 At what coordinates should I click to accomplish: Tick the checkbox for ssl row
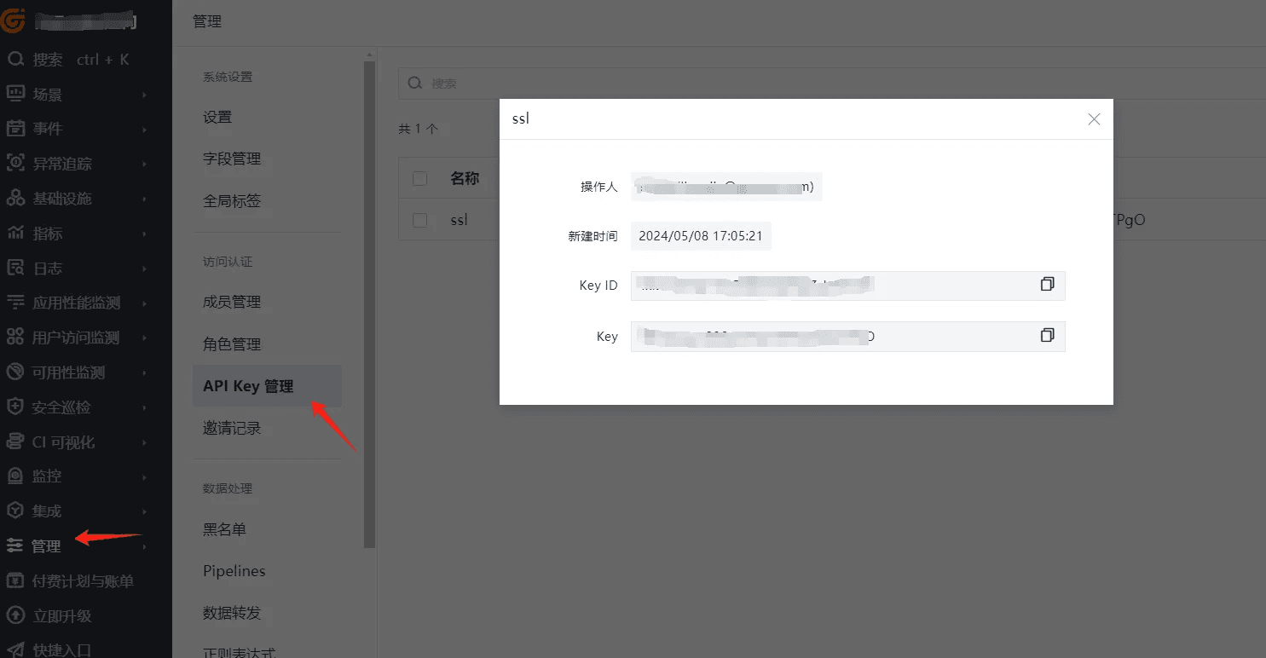pyautogui.click(x=419, y=220)
